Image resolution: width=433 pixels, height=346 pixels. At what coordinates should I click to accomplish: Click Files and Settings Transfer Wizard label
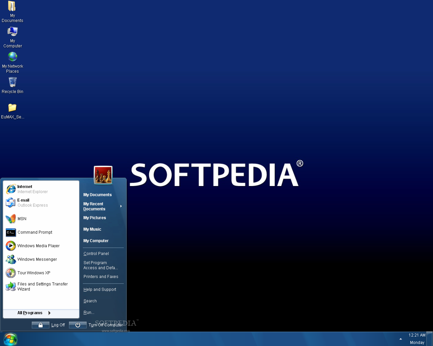coord(43,286)
